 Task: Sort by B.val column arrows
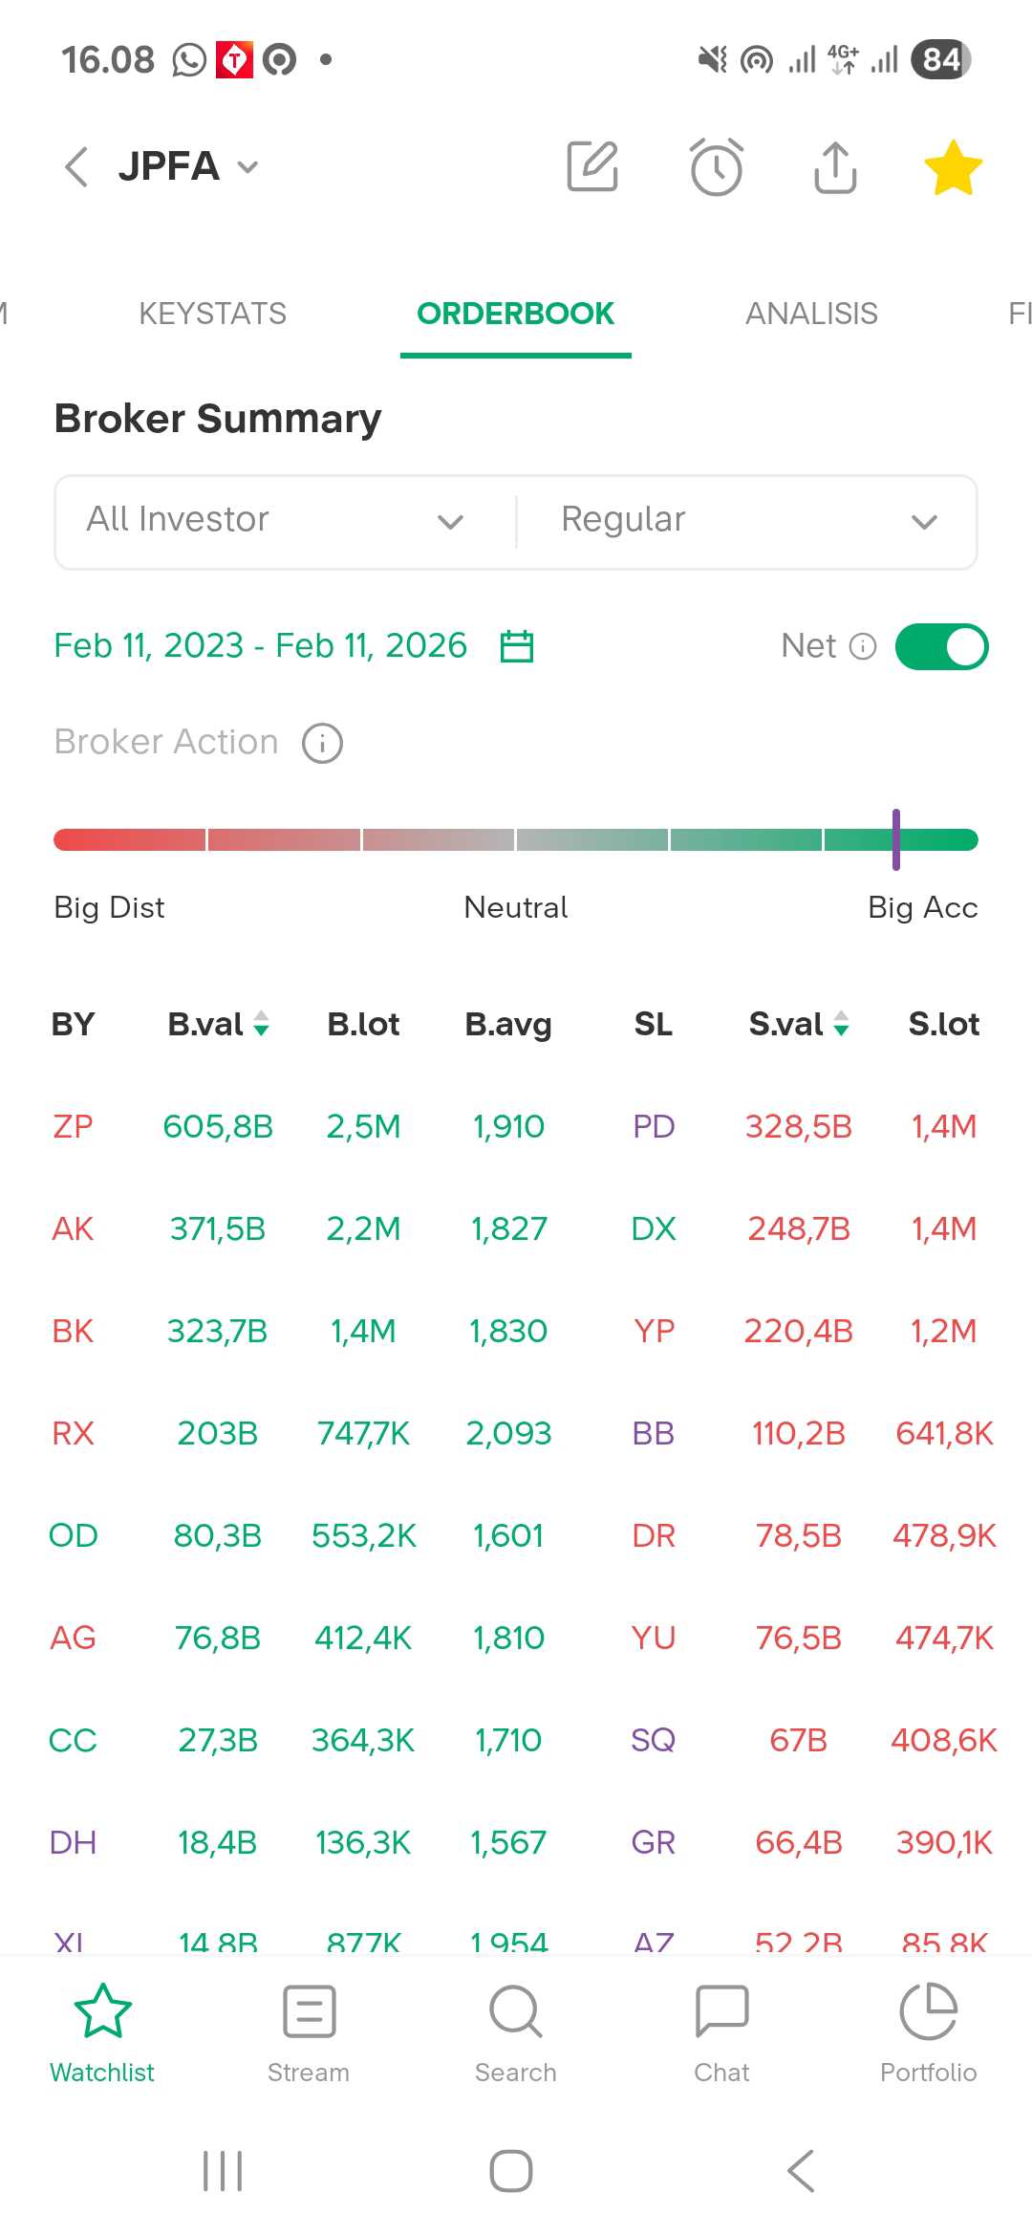click(x=261, y=1024)
